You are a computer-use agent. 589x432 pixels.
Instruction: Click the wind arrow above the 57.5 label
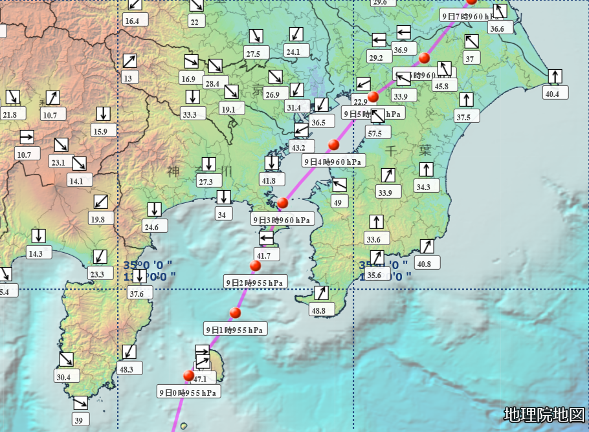(x=377, y=116)
